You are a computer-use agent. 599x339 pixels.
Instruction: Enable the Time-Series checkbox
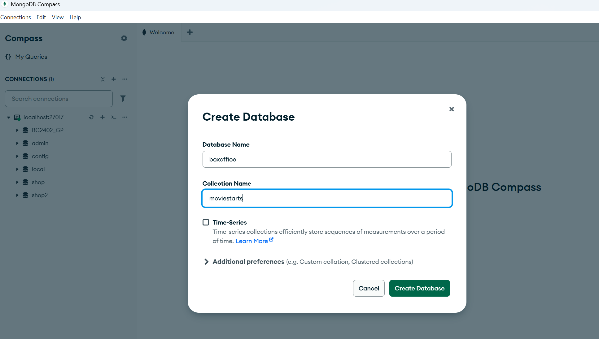coord(206,222)
